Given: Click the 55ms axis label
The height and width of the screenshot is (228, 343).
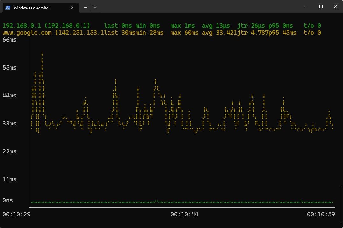Looking at the screenshot, I should (x=10, y=68).
